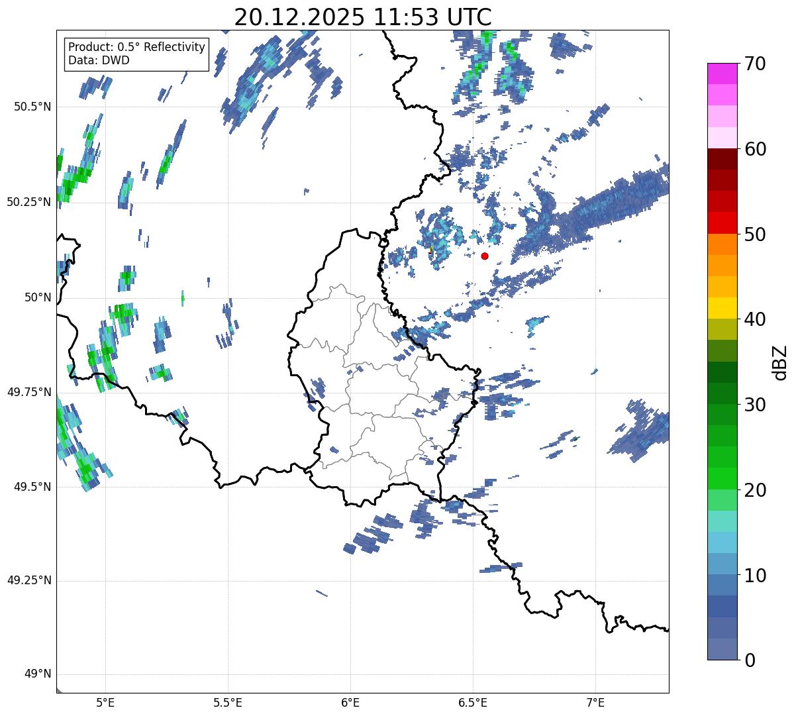Pick the dark maroon segment just below 60
The image size is (796, 716).
coord(722,159)
